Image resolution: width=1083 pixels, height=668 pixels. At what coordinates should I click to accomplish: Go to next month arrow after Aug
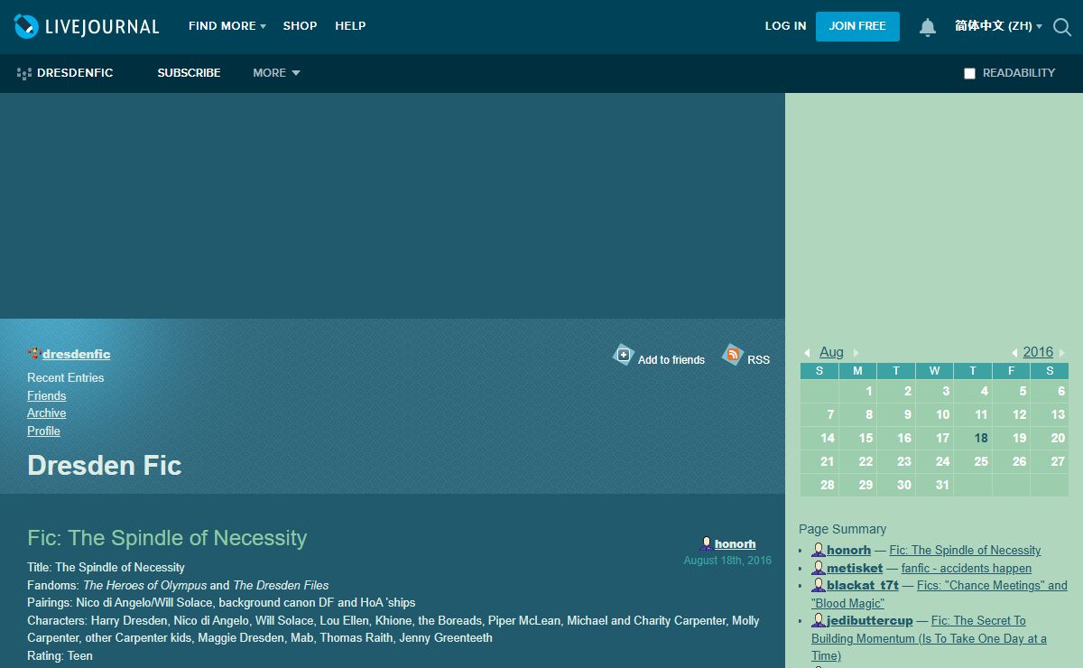tap(856, 353)
